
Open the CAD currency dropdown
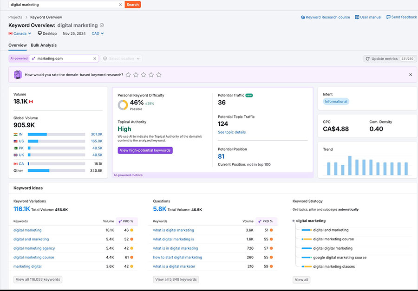(x=98, y=33)
